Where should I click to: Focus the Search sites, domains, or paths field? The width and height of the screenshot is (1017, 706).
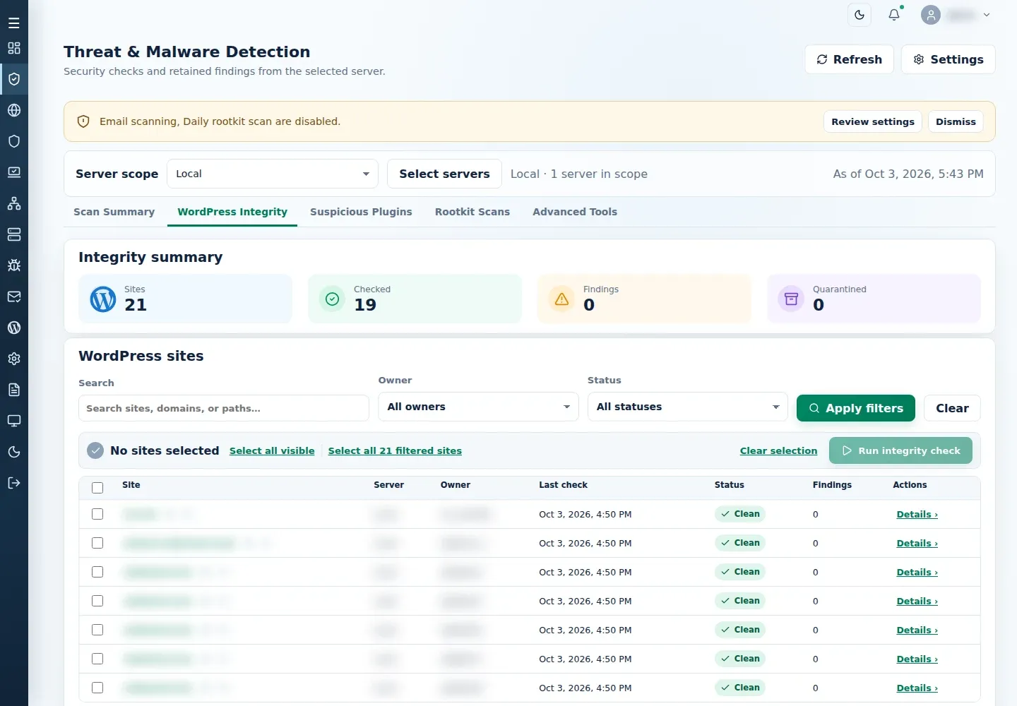(224, 408)
